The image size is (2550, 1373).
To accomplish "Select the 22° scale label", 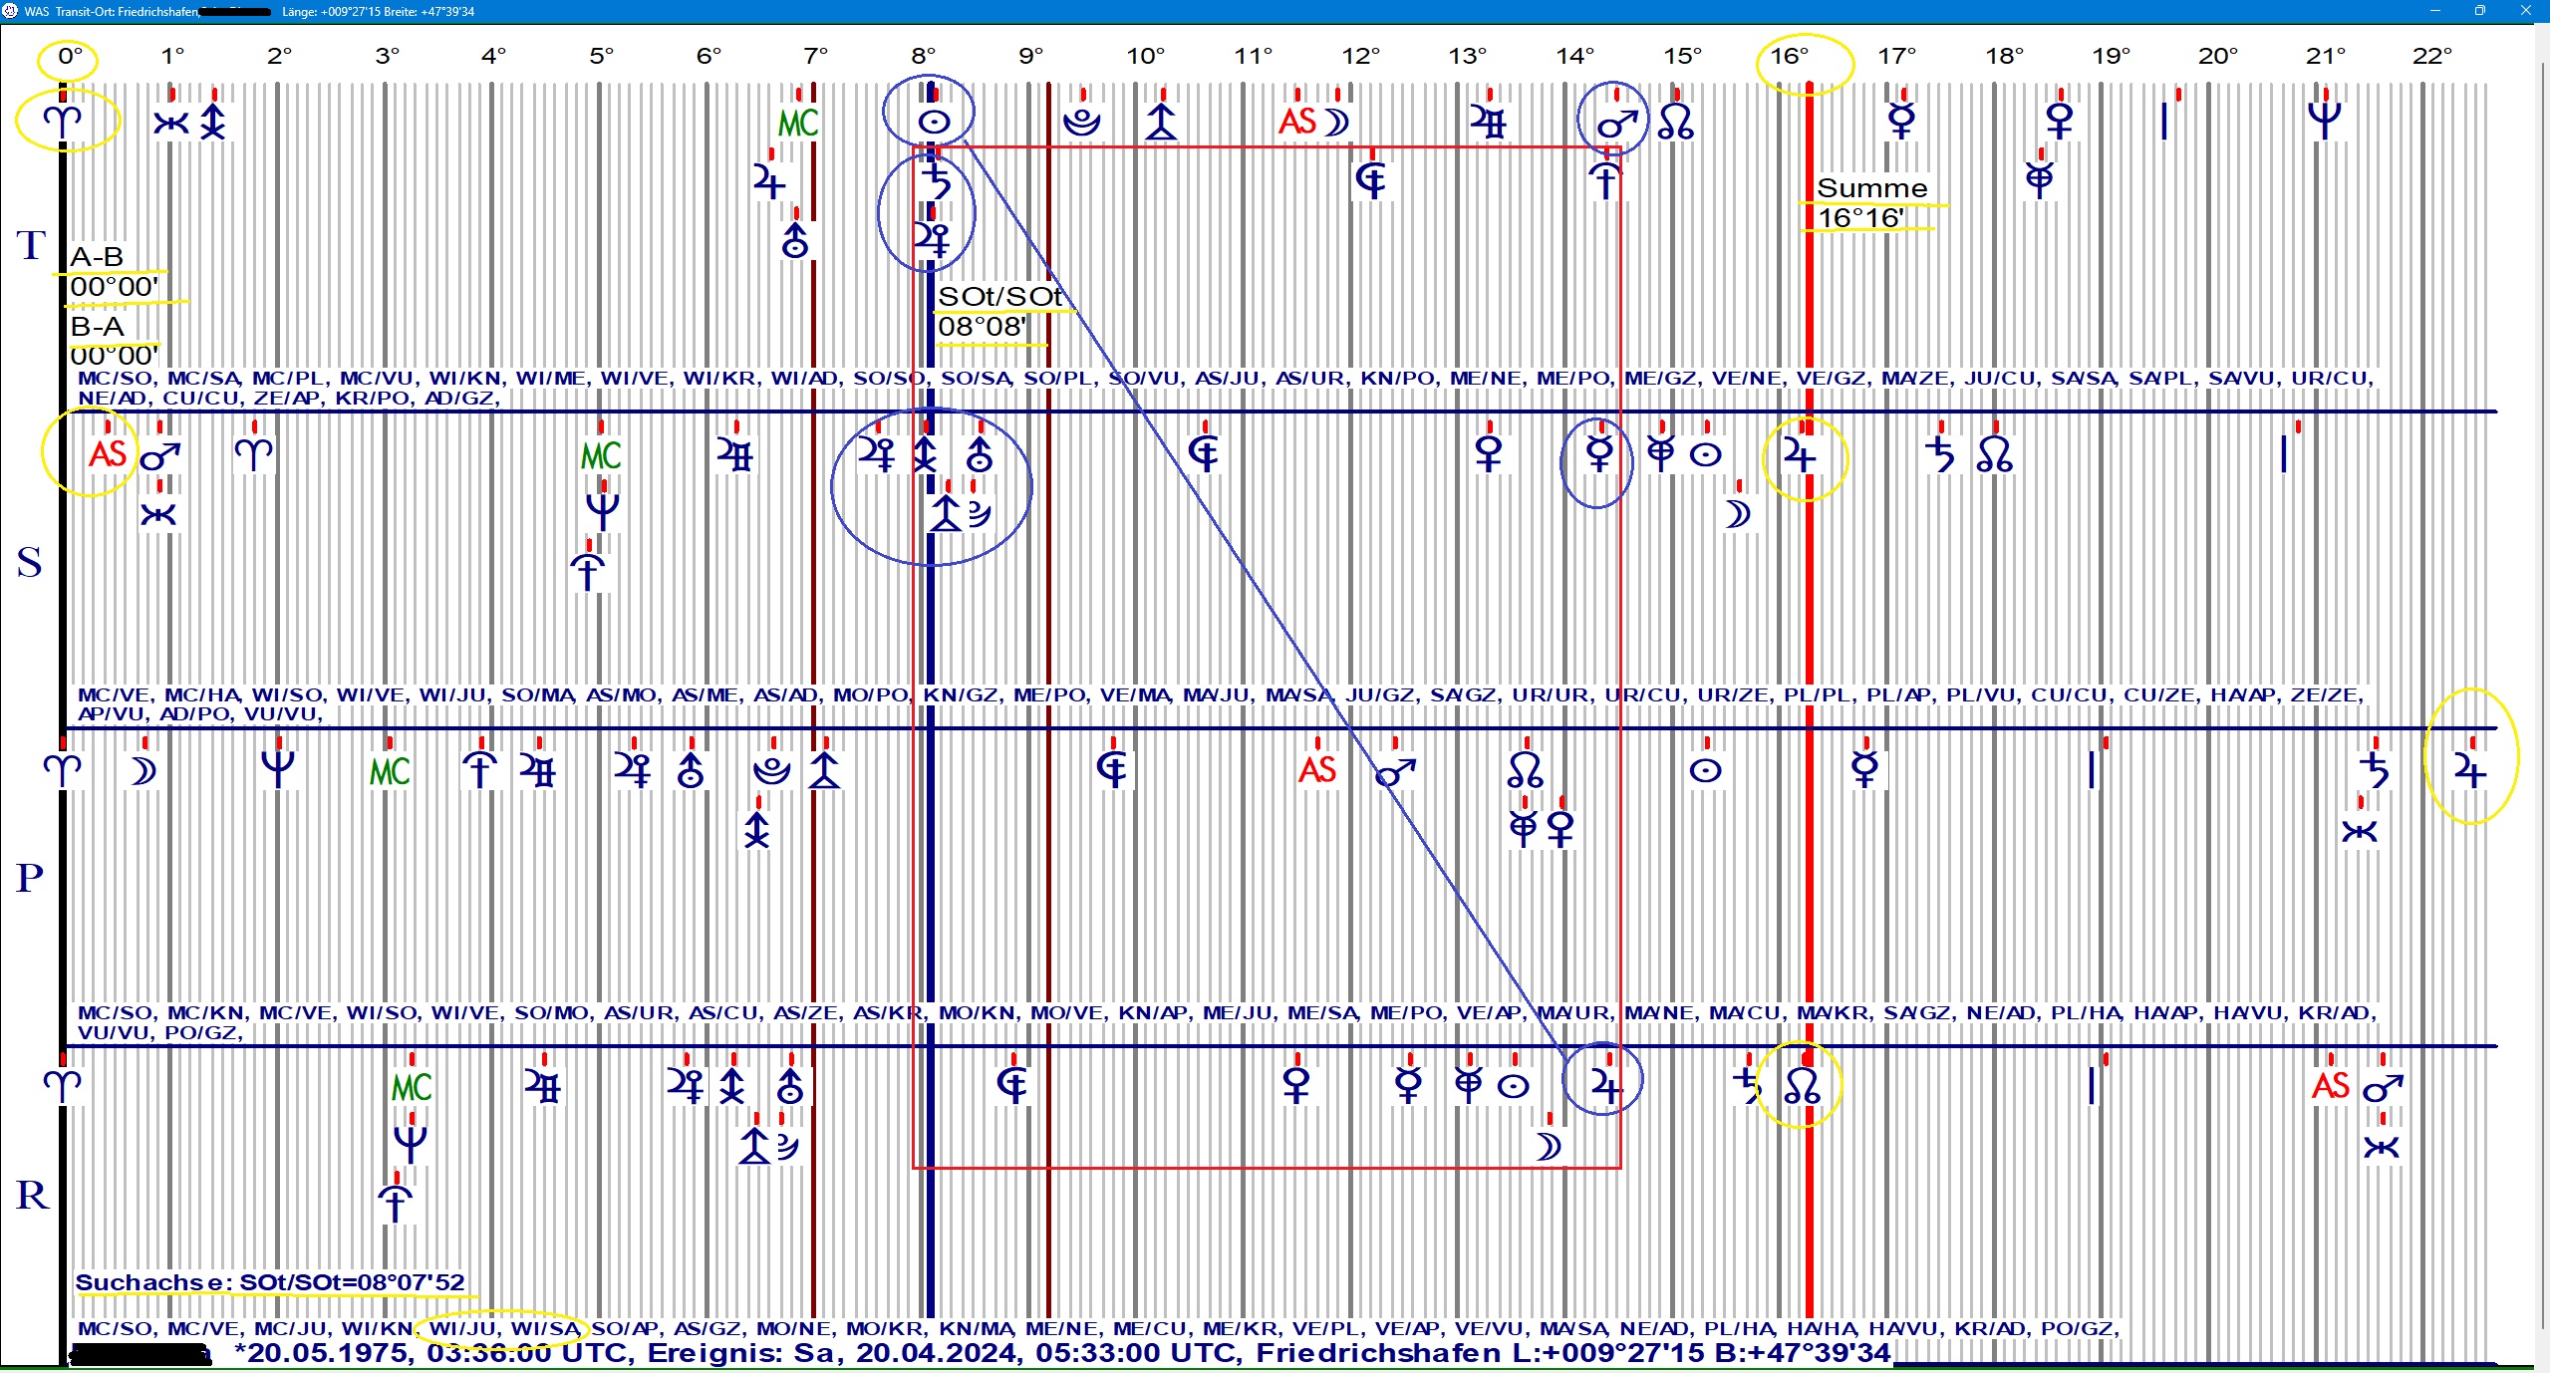I will [2431, 57].
